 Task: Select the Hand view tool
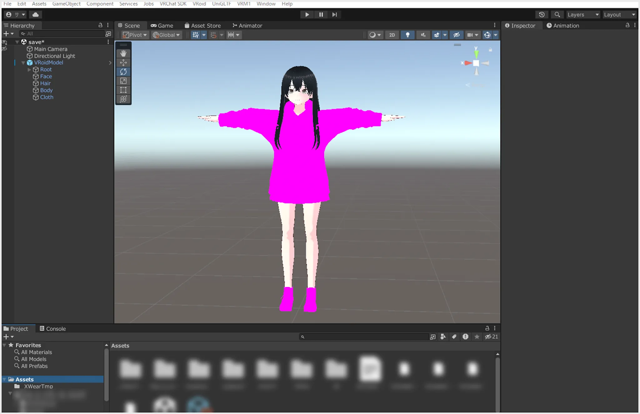(123, 53)
